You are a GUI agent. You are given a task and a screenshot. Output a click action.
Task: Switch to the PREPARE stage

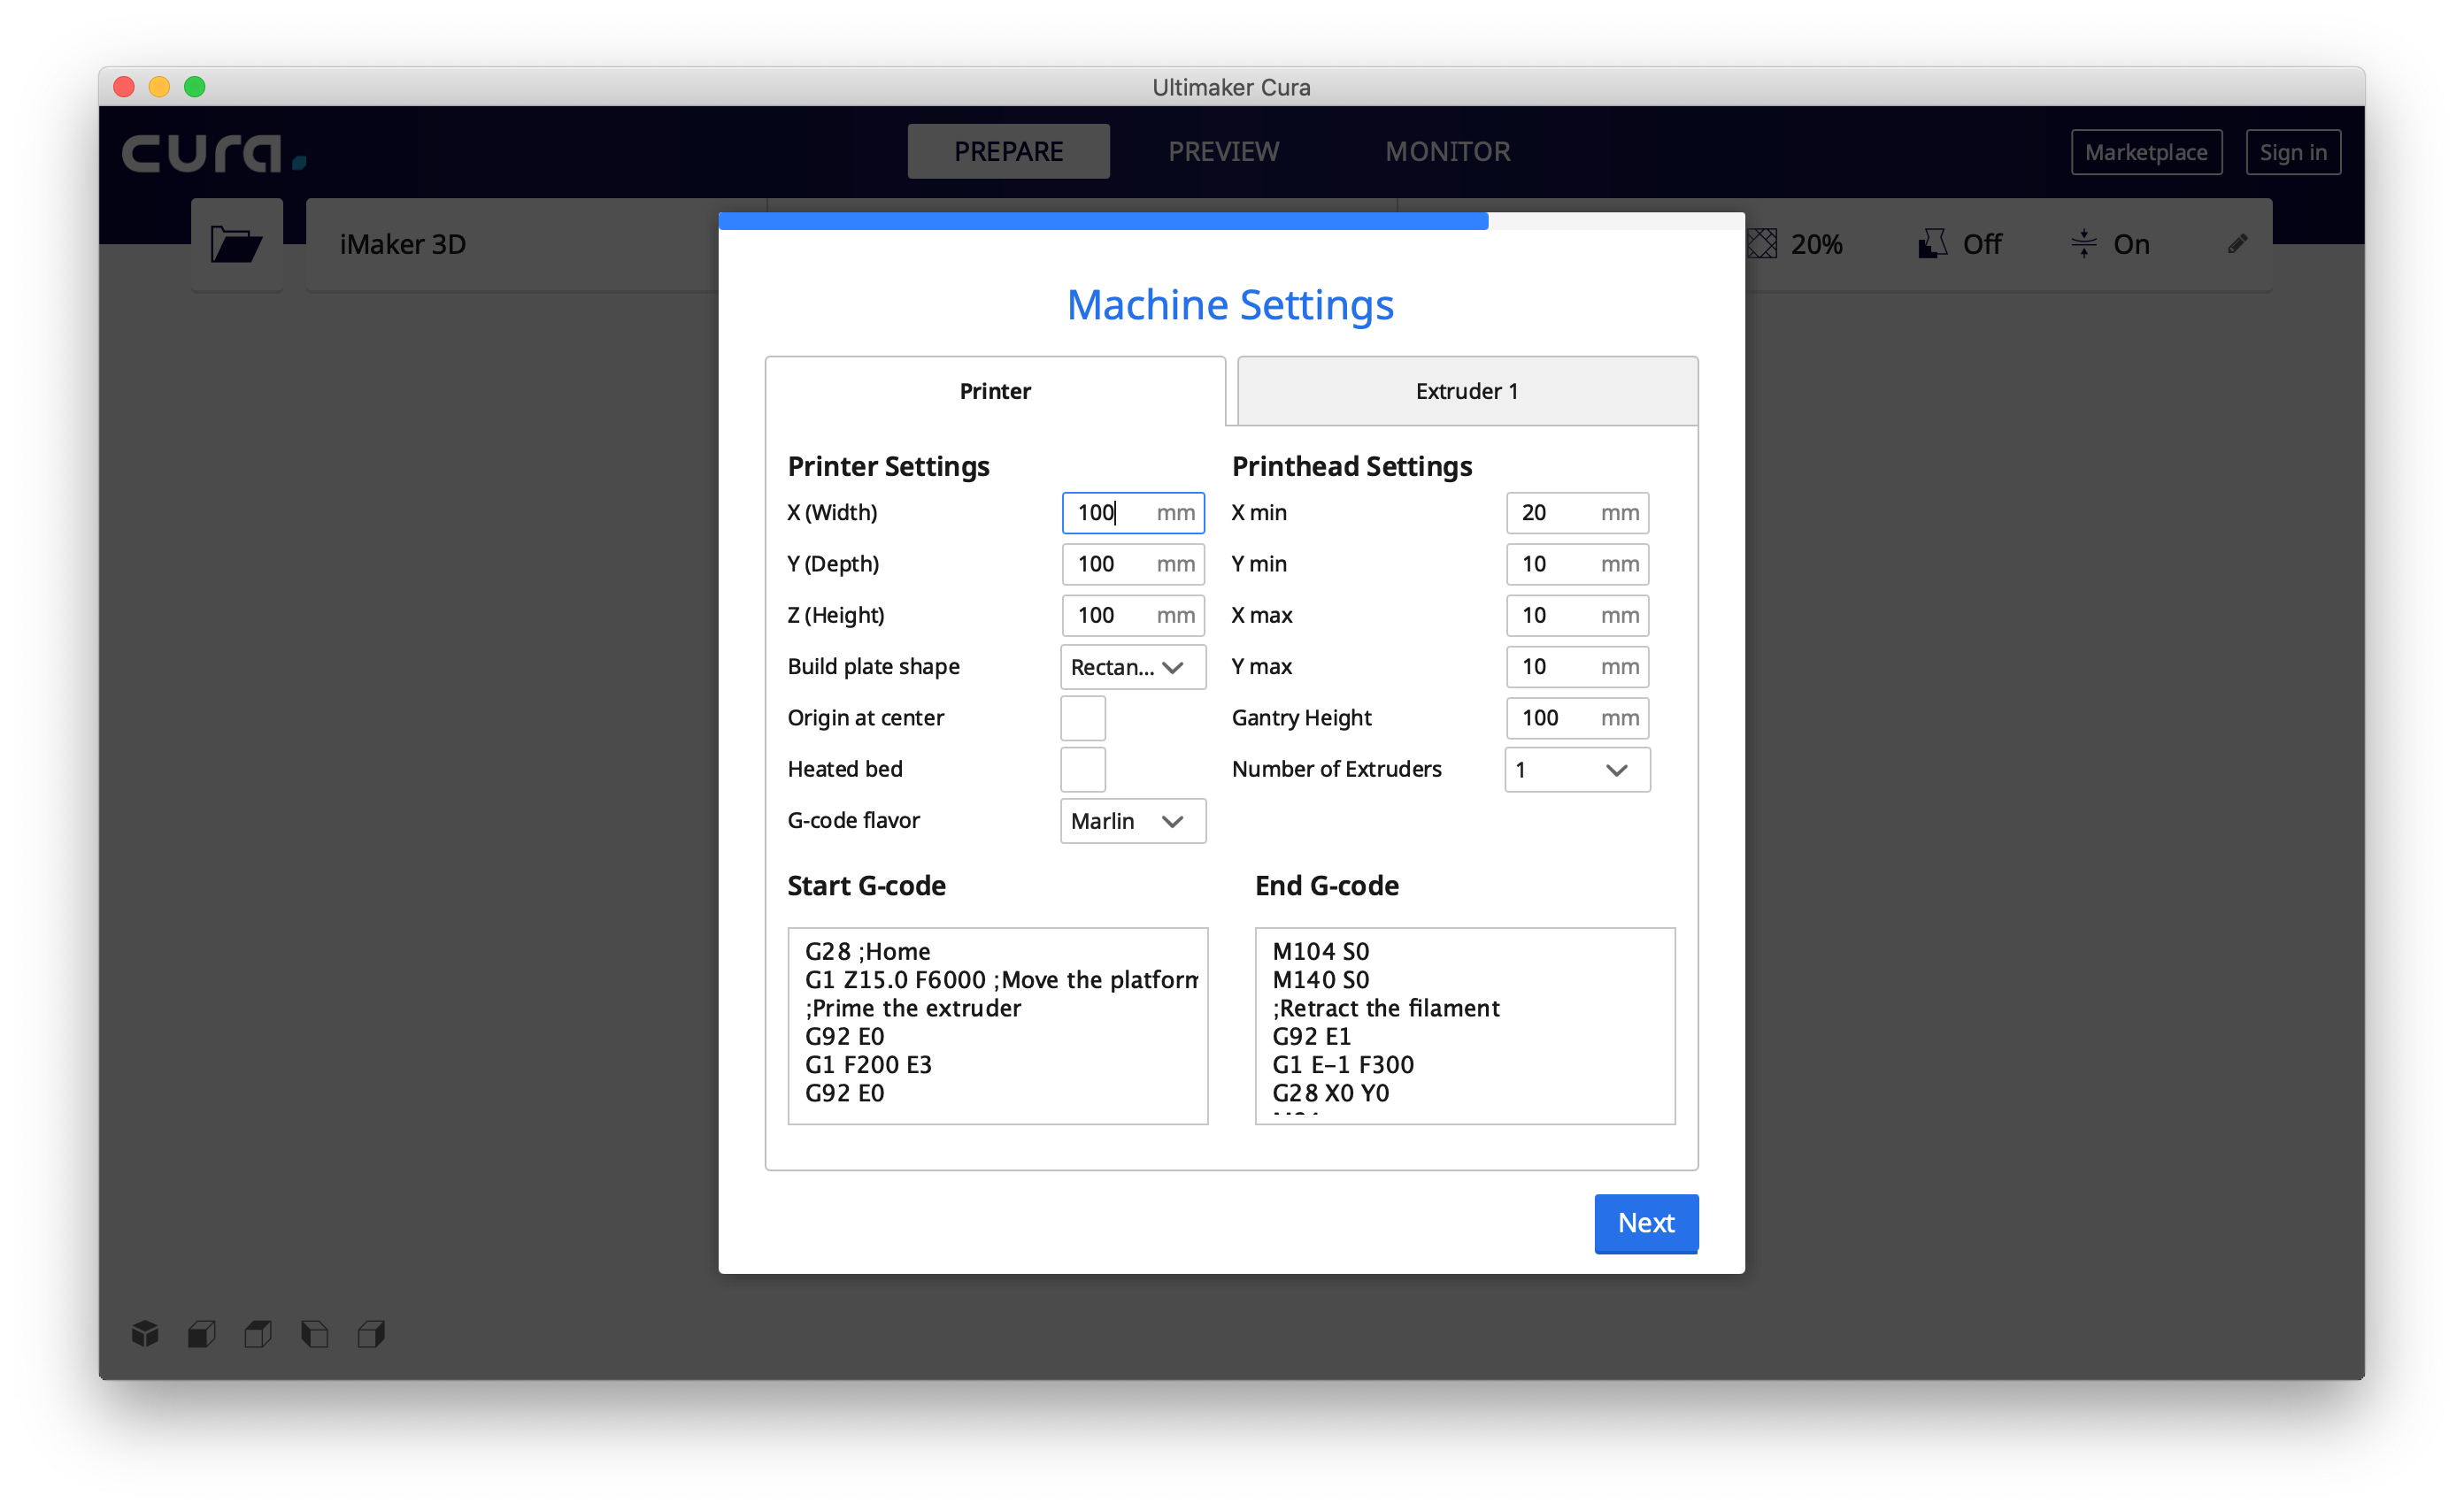coord(1008,151)
